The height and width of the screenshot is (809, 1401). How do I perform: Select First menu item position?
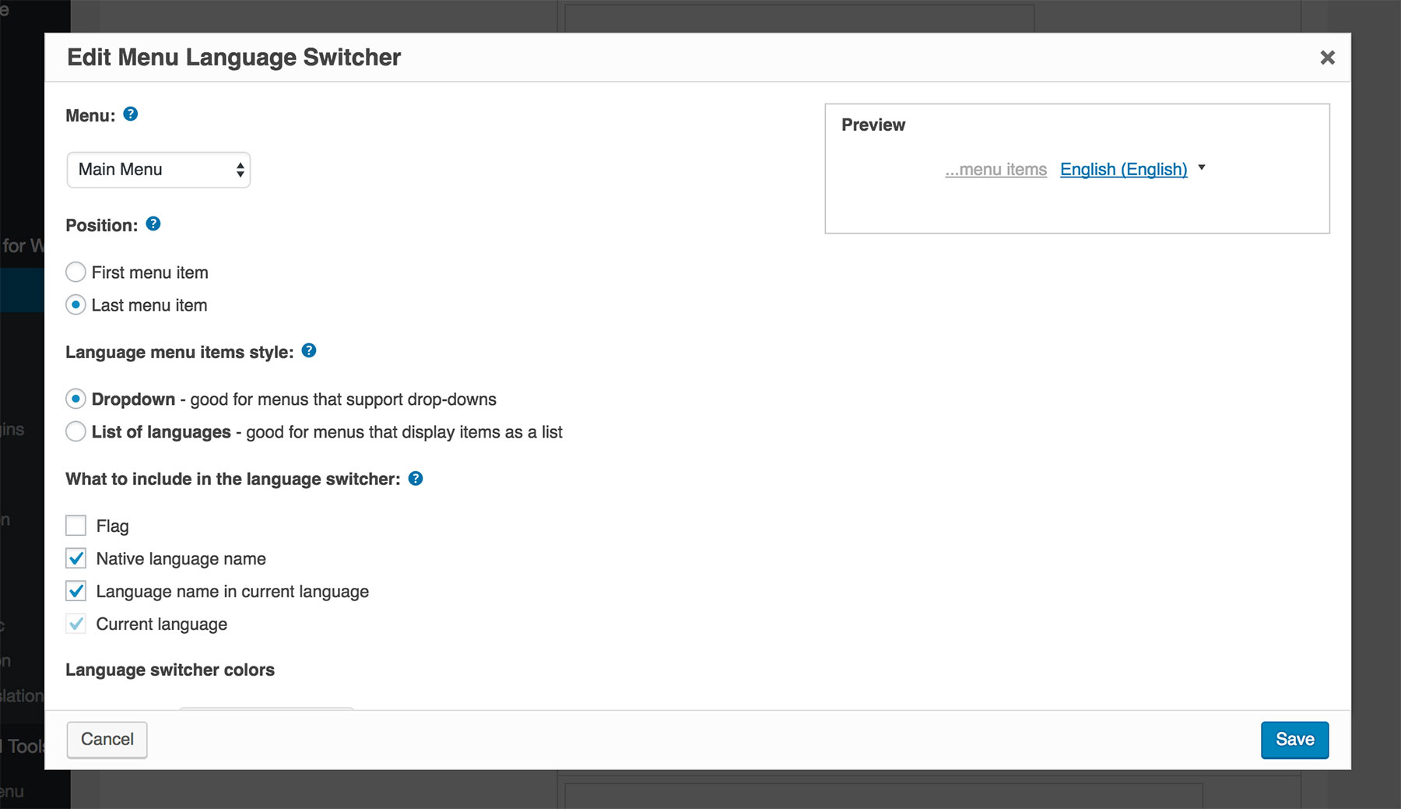pos(75,272)
